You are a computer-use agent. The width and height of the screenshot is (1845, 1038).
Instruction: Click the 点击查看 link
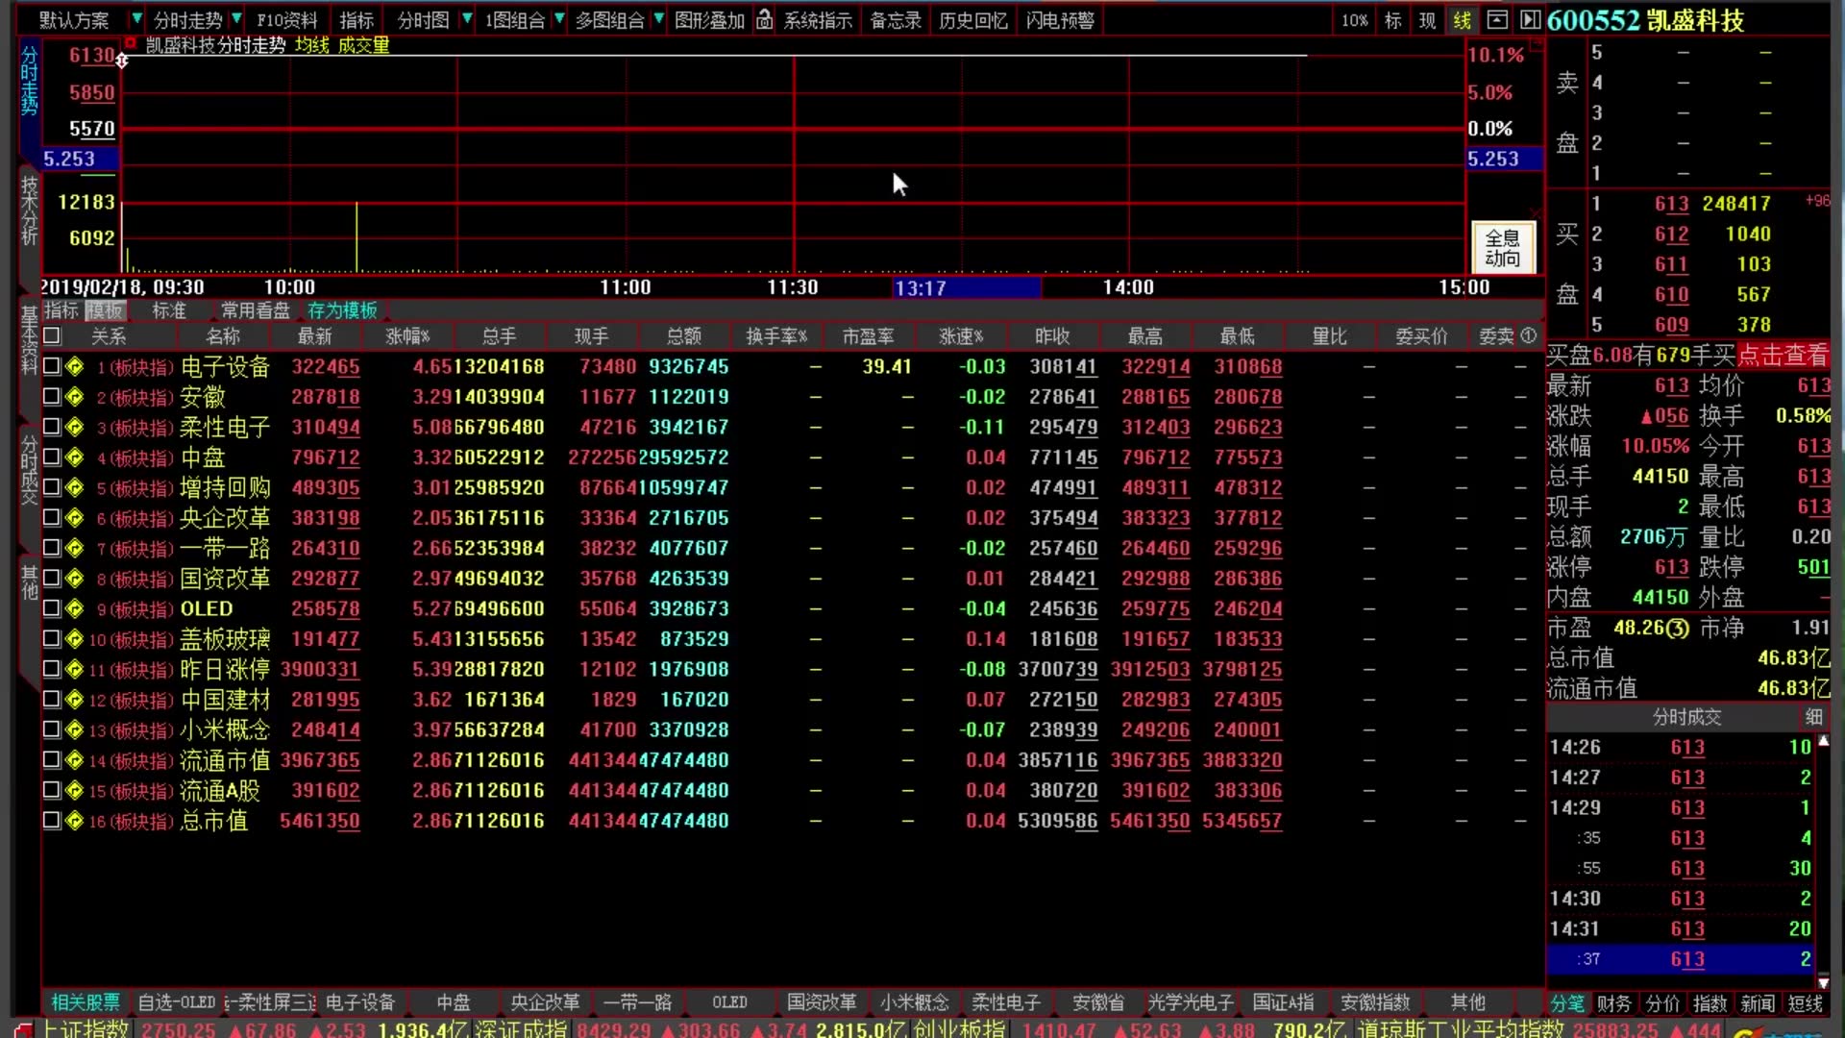(x=1783, y=356)
